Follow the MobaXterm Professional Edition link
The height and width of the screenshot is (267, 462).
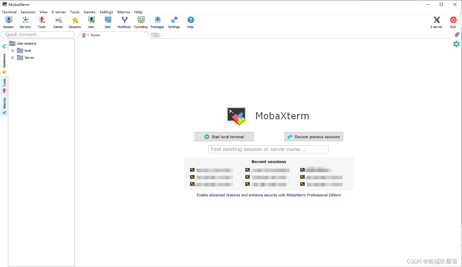269,195
